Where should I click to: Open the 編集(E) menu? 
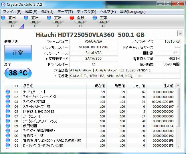tap(31, 12)
